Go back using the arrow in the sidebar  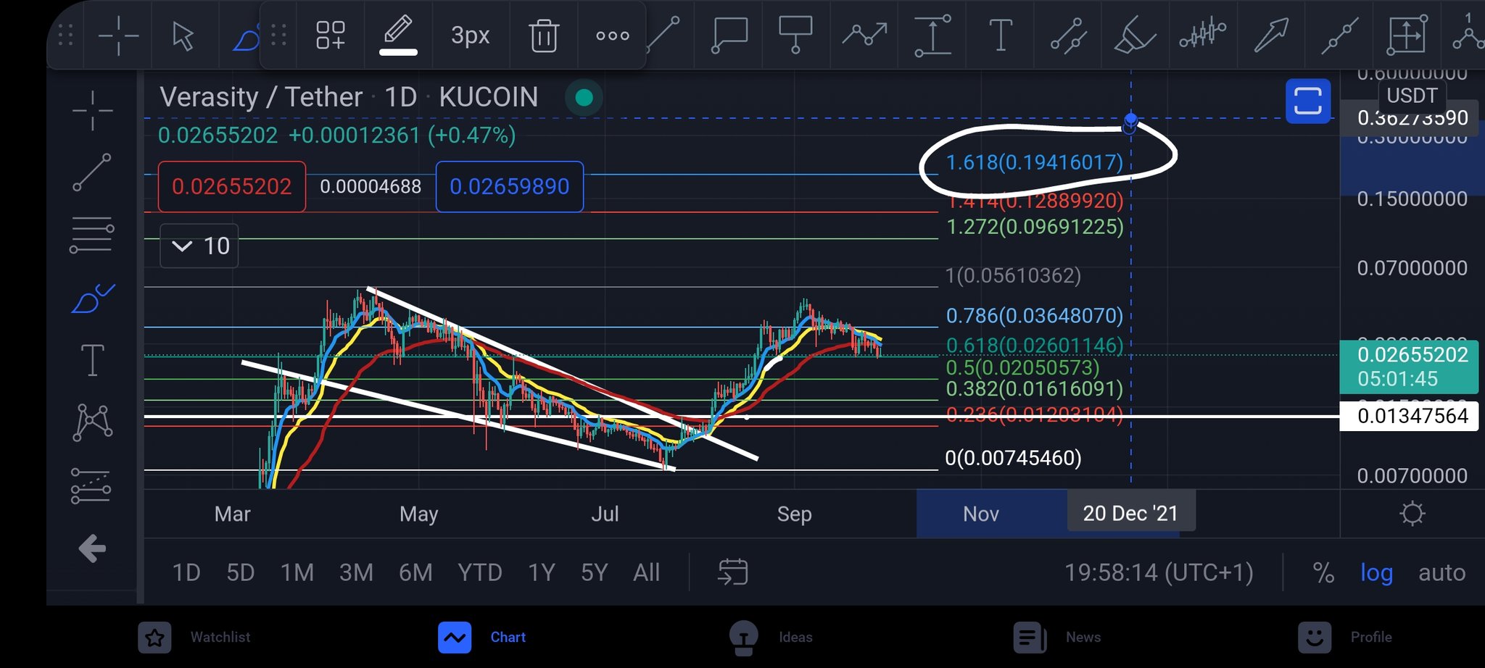point(92,548)
